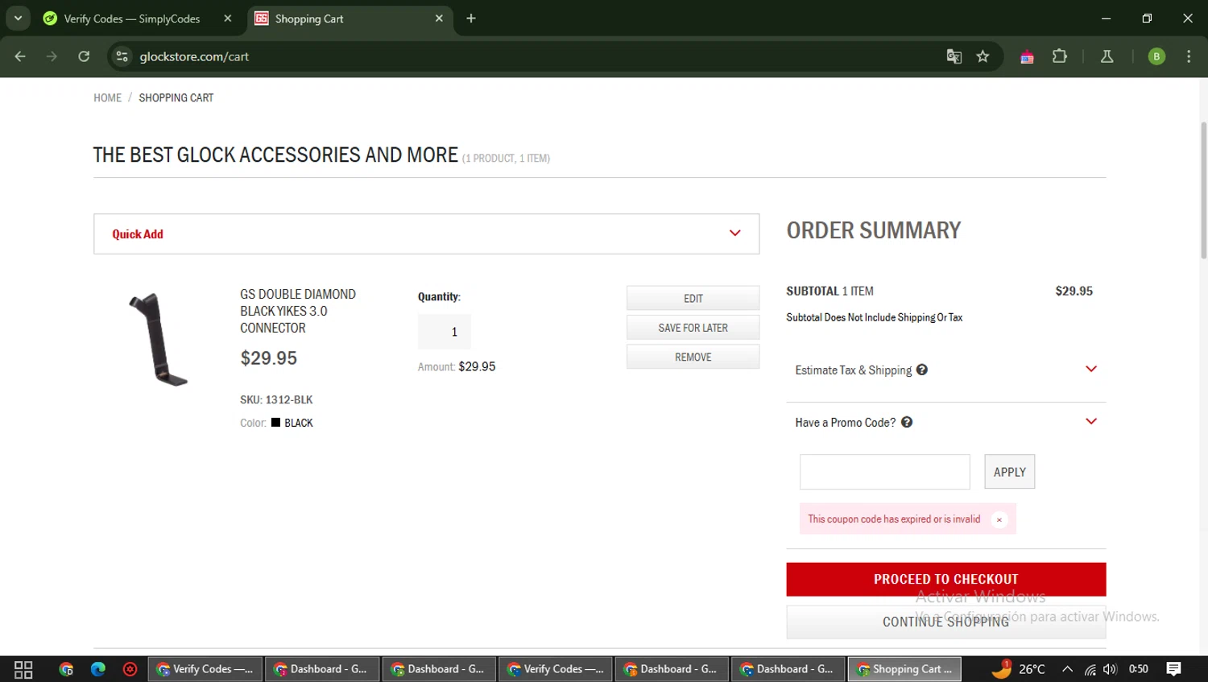Expand Estimate Tax & Shipping section
Screen dimensions: 1208x682
pyautogui.click(x=1091, y=369)
